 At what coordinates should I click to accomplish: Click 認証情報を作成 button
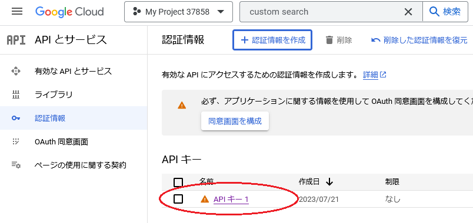coord(272,40)
